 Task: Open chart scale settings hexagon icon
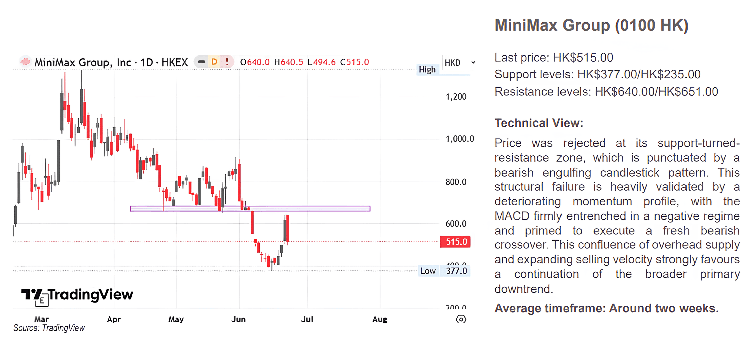point(461,319)
